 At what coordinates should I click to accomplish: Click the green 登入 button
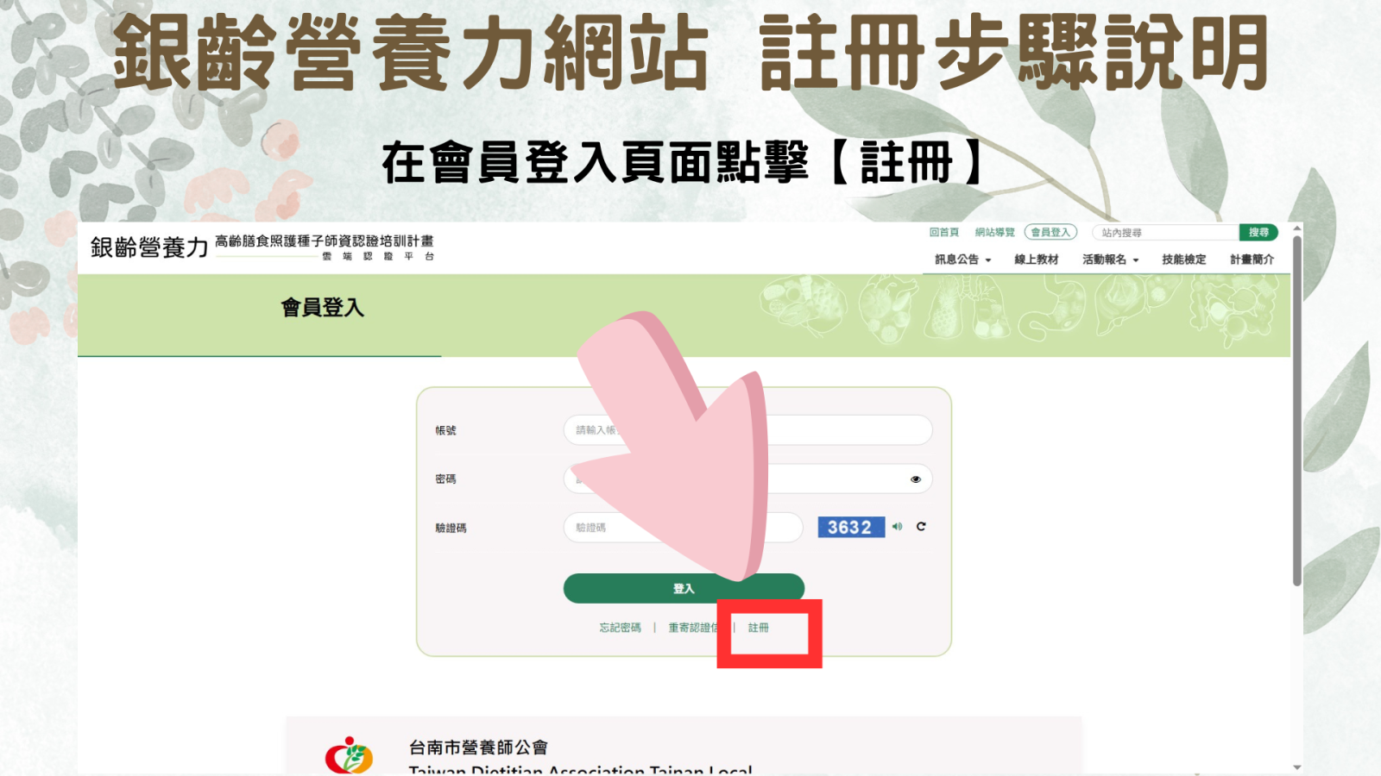[684, 588]
